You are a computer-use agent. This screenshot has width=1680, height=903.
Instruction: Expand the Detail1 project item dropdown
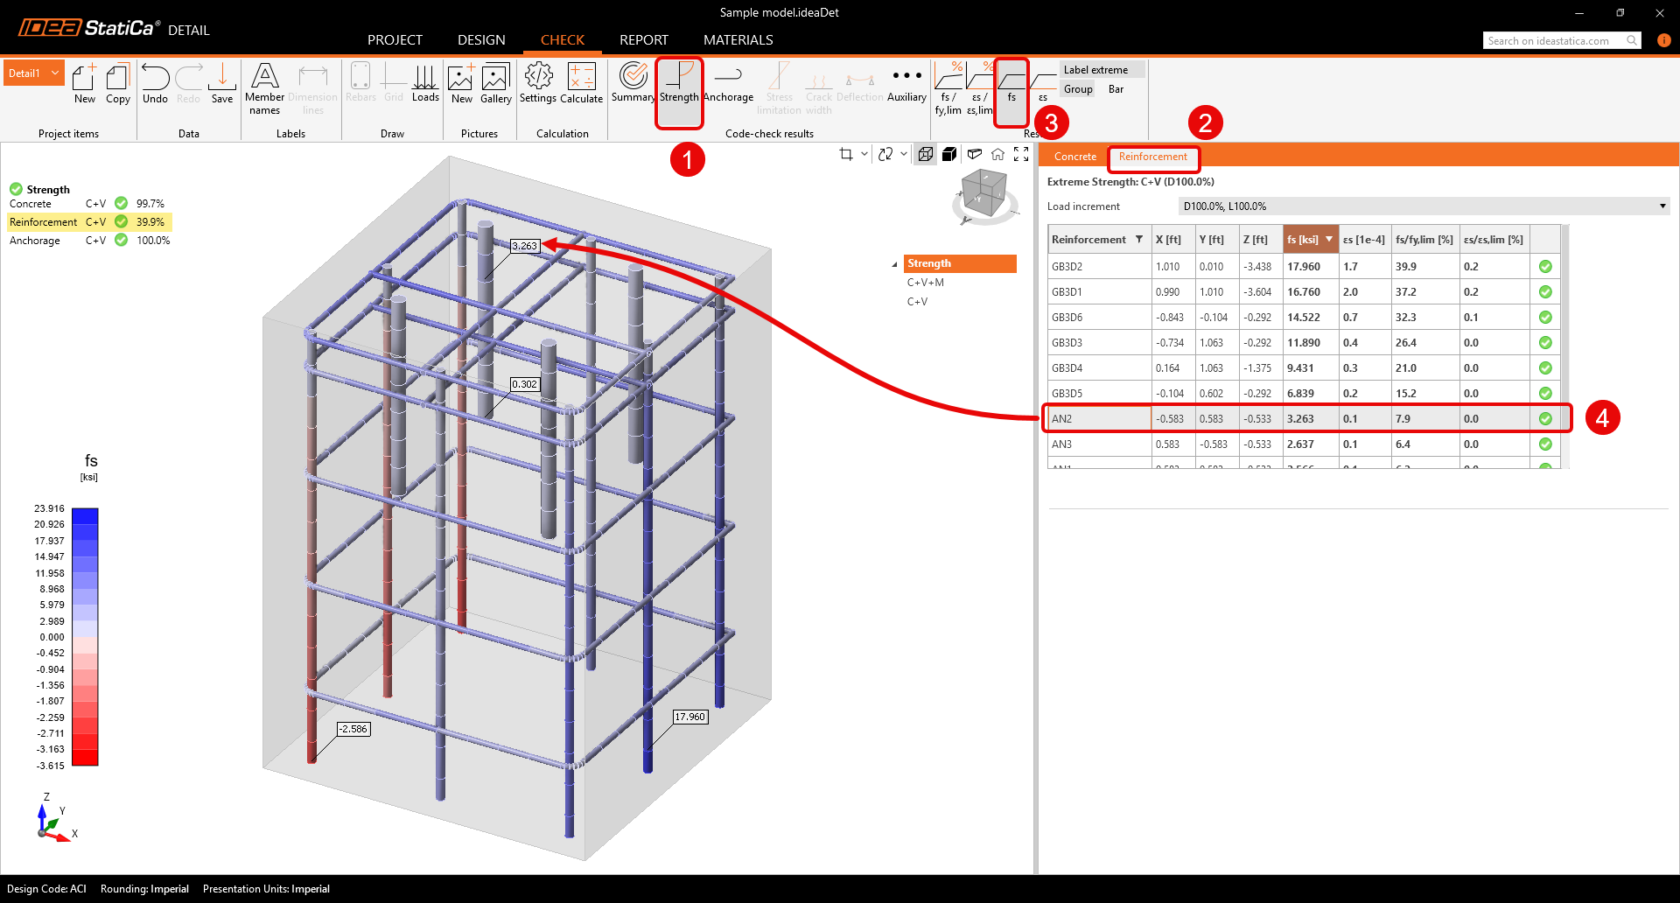point(53,73)
